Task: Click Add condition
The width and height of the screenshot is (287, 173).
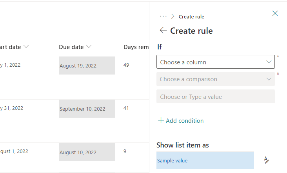Action: tap(181, 121)
